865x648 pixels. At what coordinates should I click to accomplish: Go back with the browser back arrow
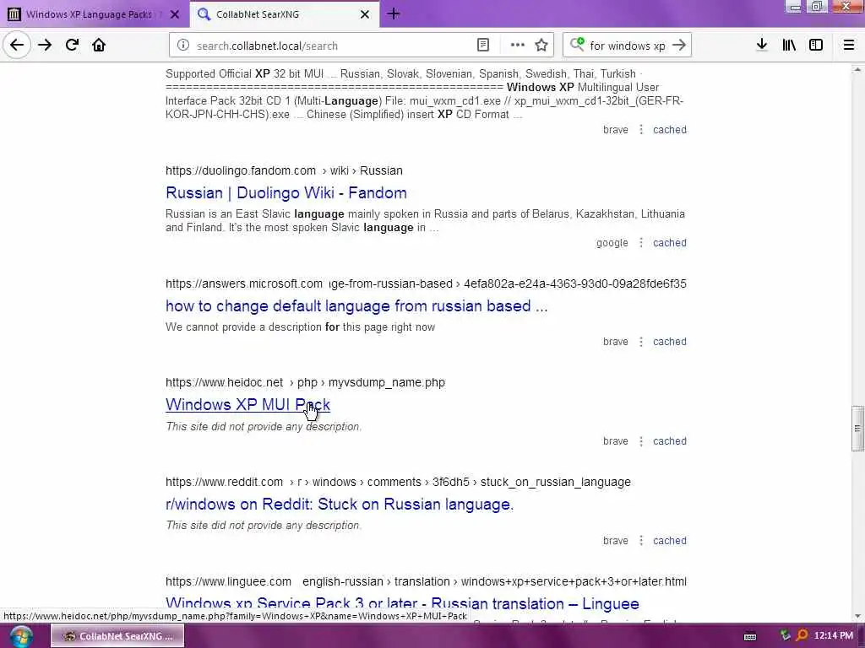click(17, 45)
